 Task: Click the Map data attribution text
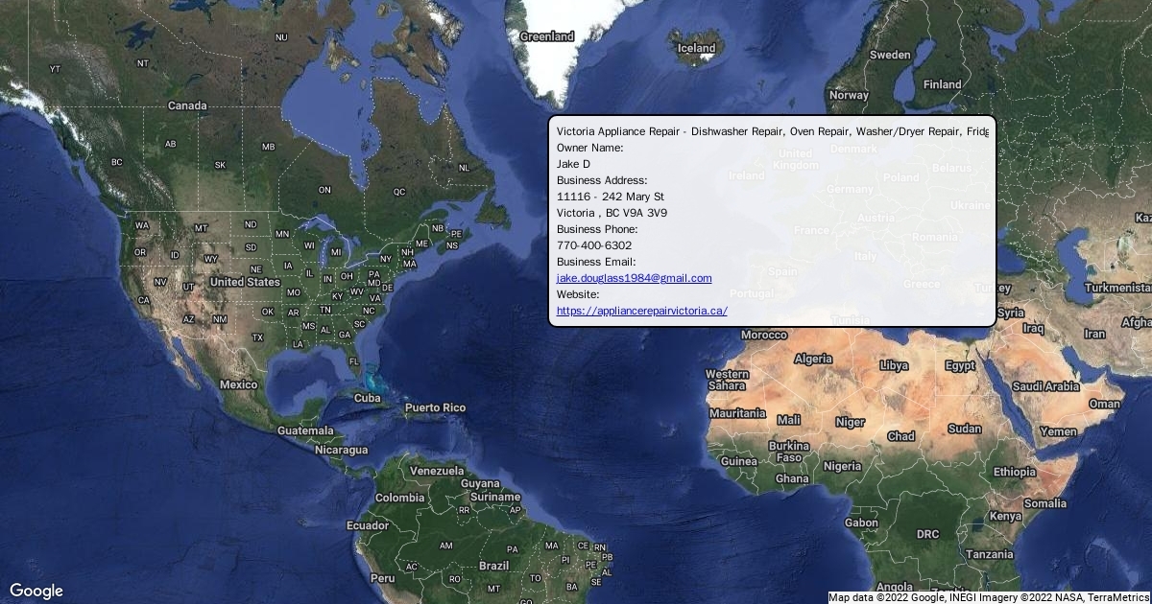click(989, 597)
